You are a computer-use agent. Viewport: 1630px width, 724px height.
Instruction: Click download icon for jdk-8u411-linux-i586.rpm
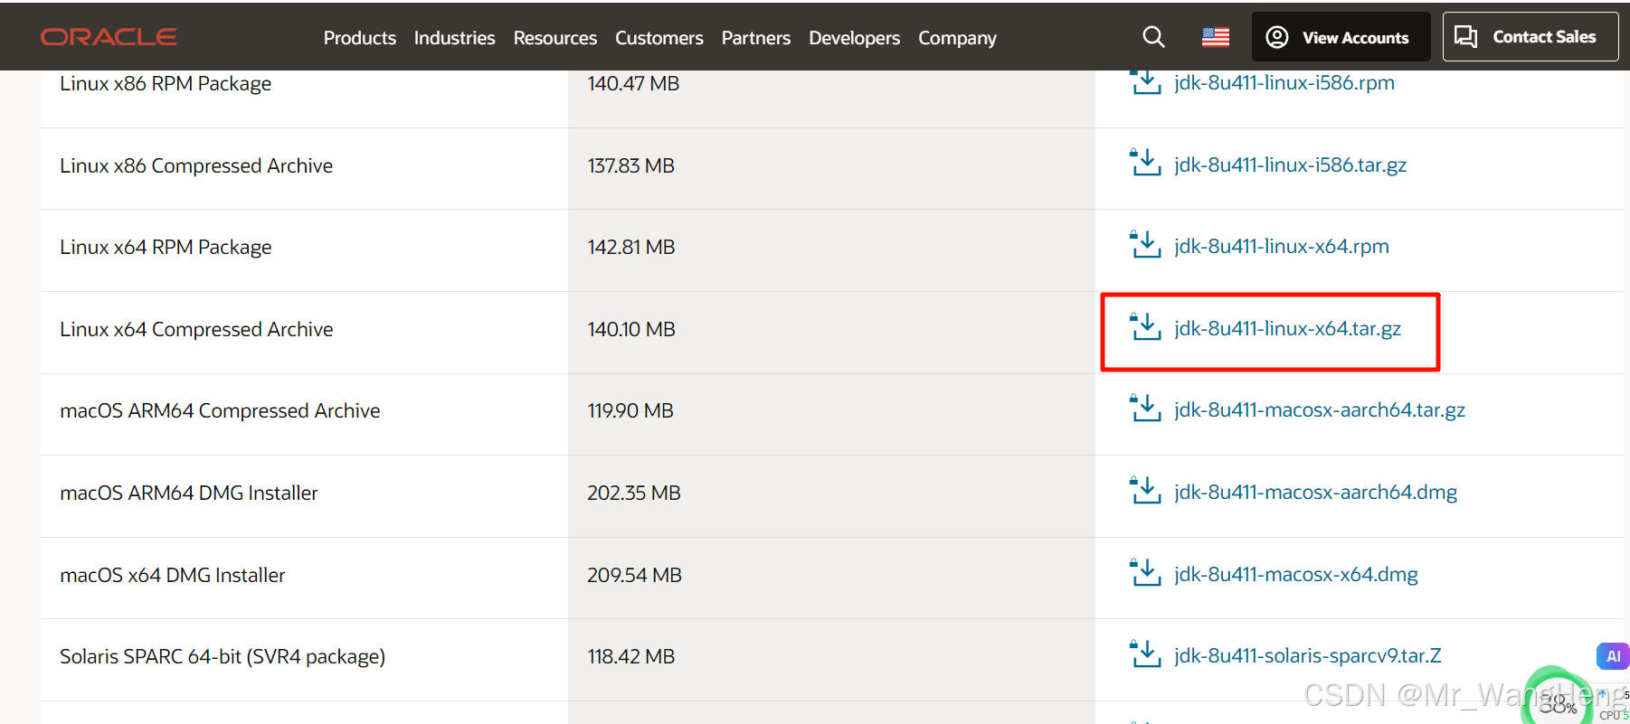[1145, 81]
